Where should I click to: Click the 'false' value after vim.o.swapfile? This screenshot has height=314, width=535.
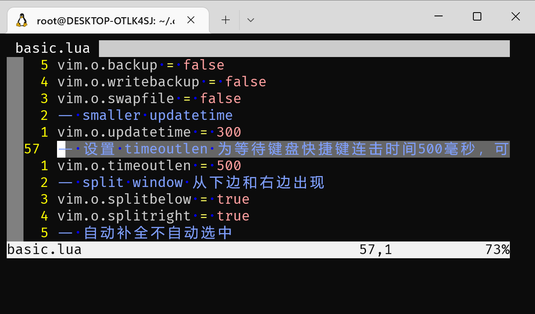click(221, 99)
